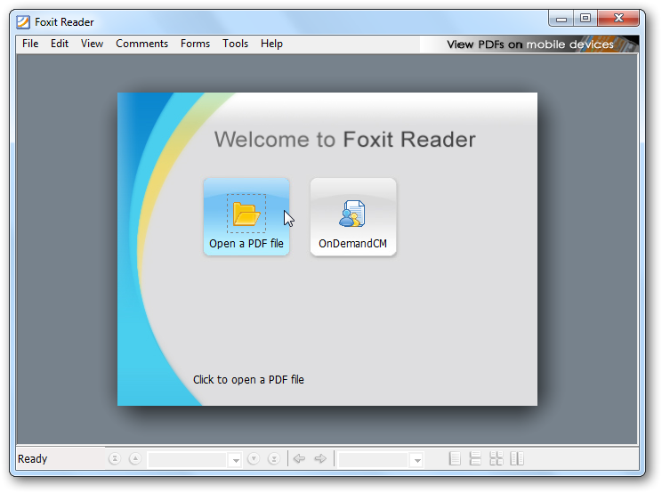
Task: Expand the page number dropdown arrow
Action: pyautogui.click(x=236, y=460)
